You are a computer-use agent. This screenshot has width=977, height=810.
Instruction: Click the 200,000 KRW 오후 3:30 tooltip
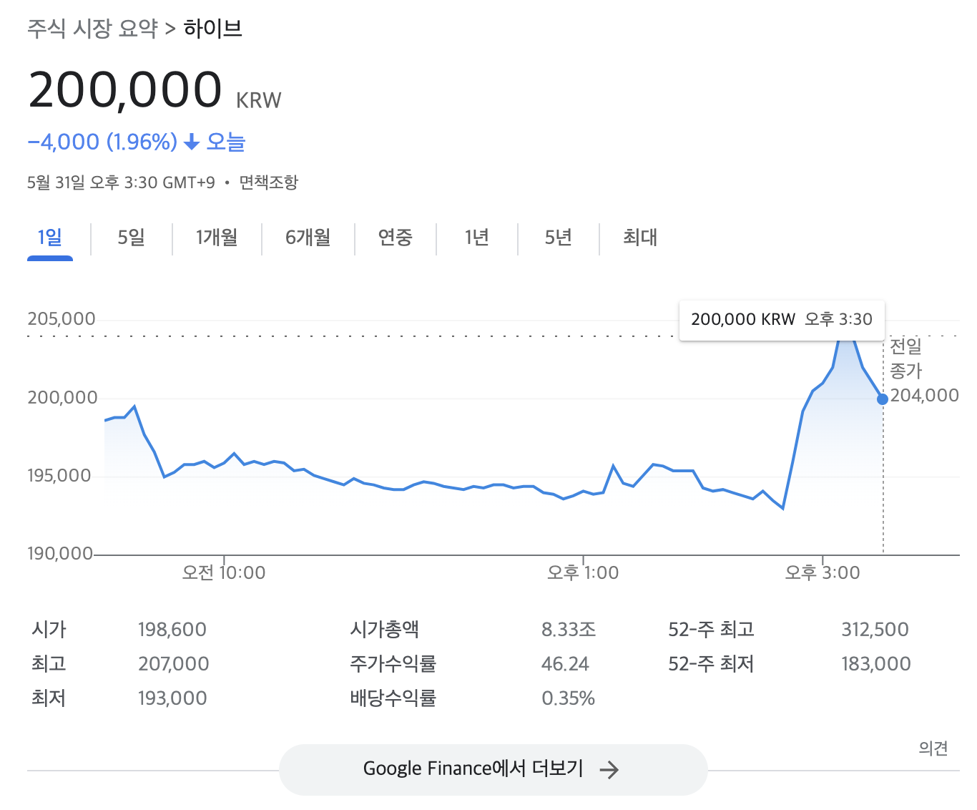782,319
